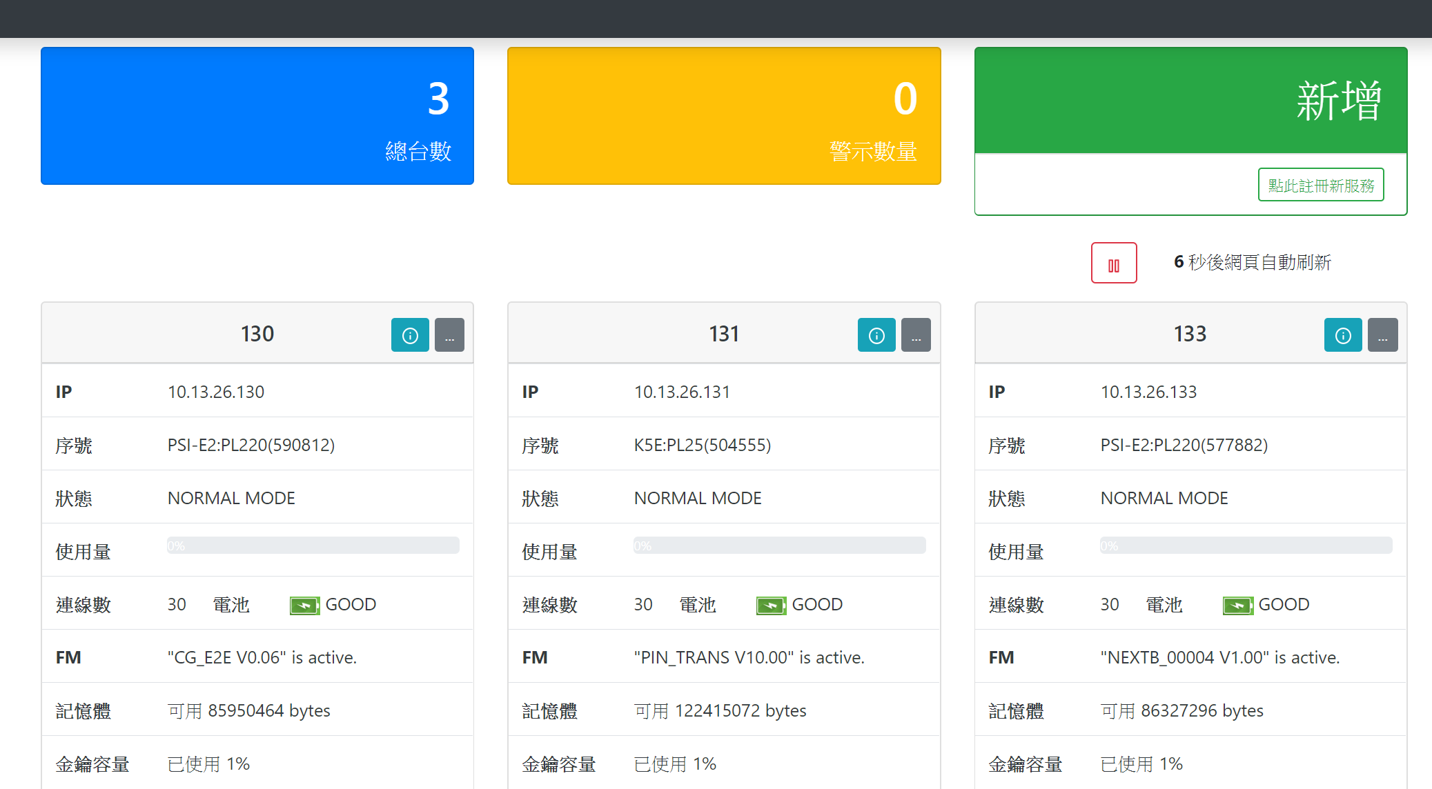
Task: Click the green 新增 card header
Action: (x=1190, y=101)
